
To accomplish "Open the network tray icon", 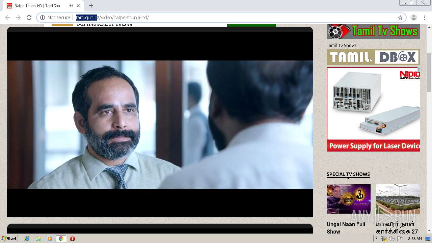I will tap(384, 239).
